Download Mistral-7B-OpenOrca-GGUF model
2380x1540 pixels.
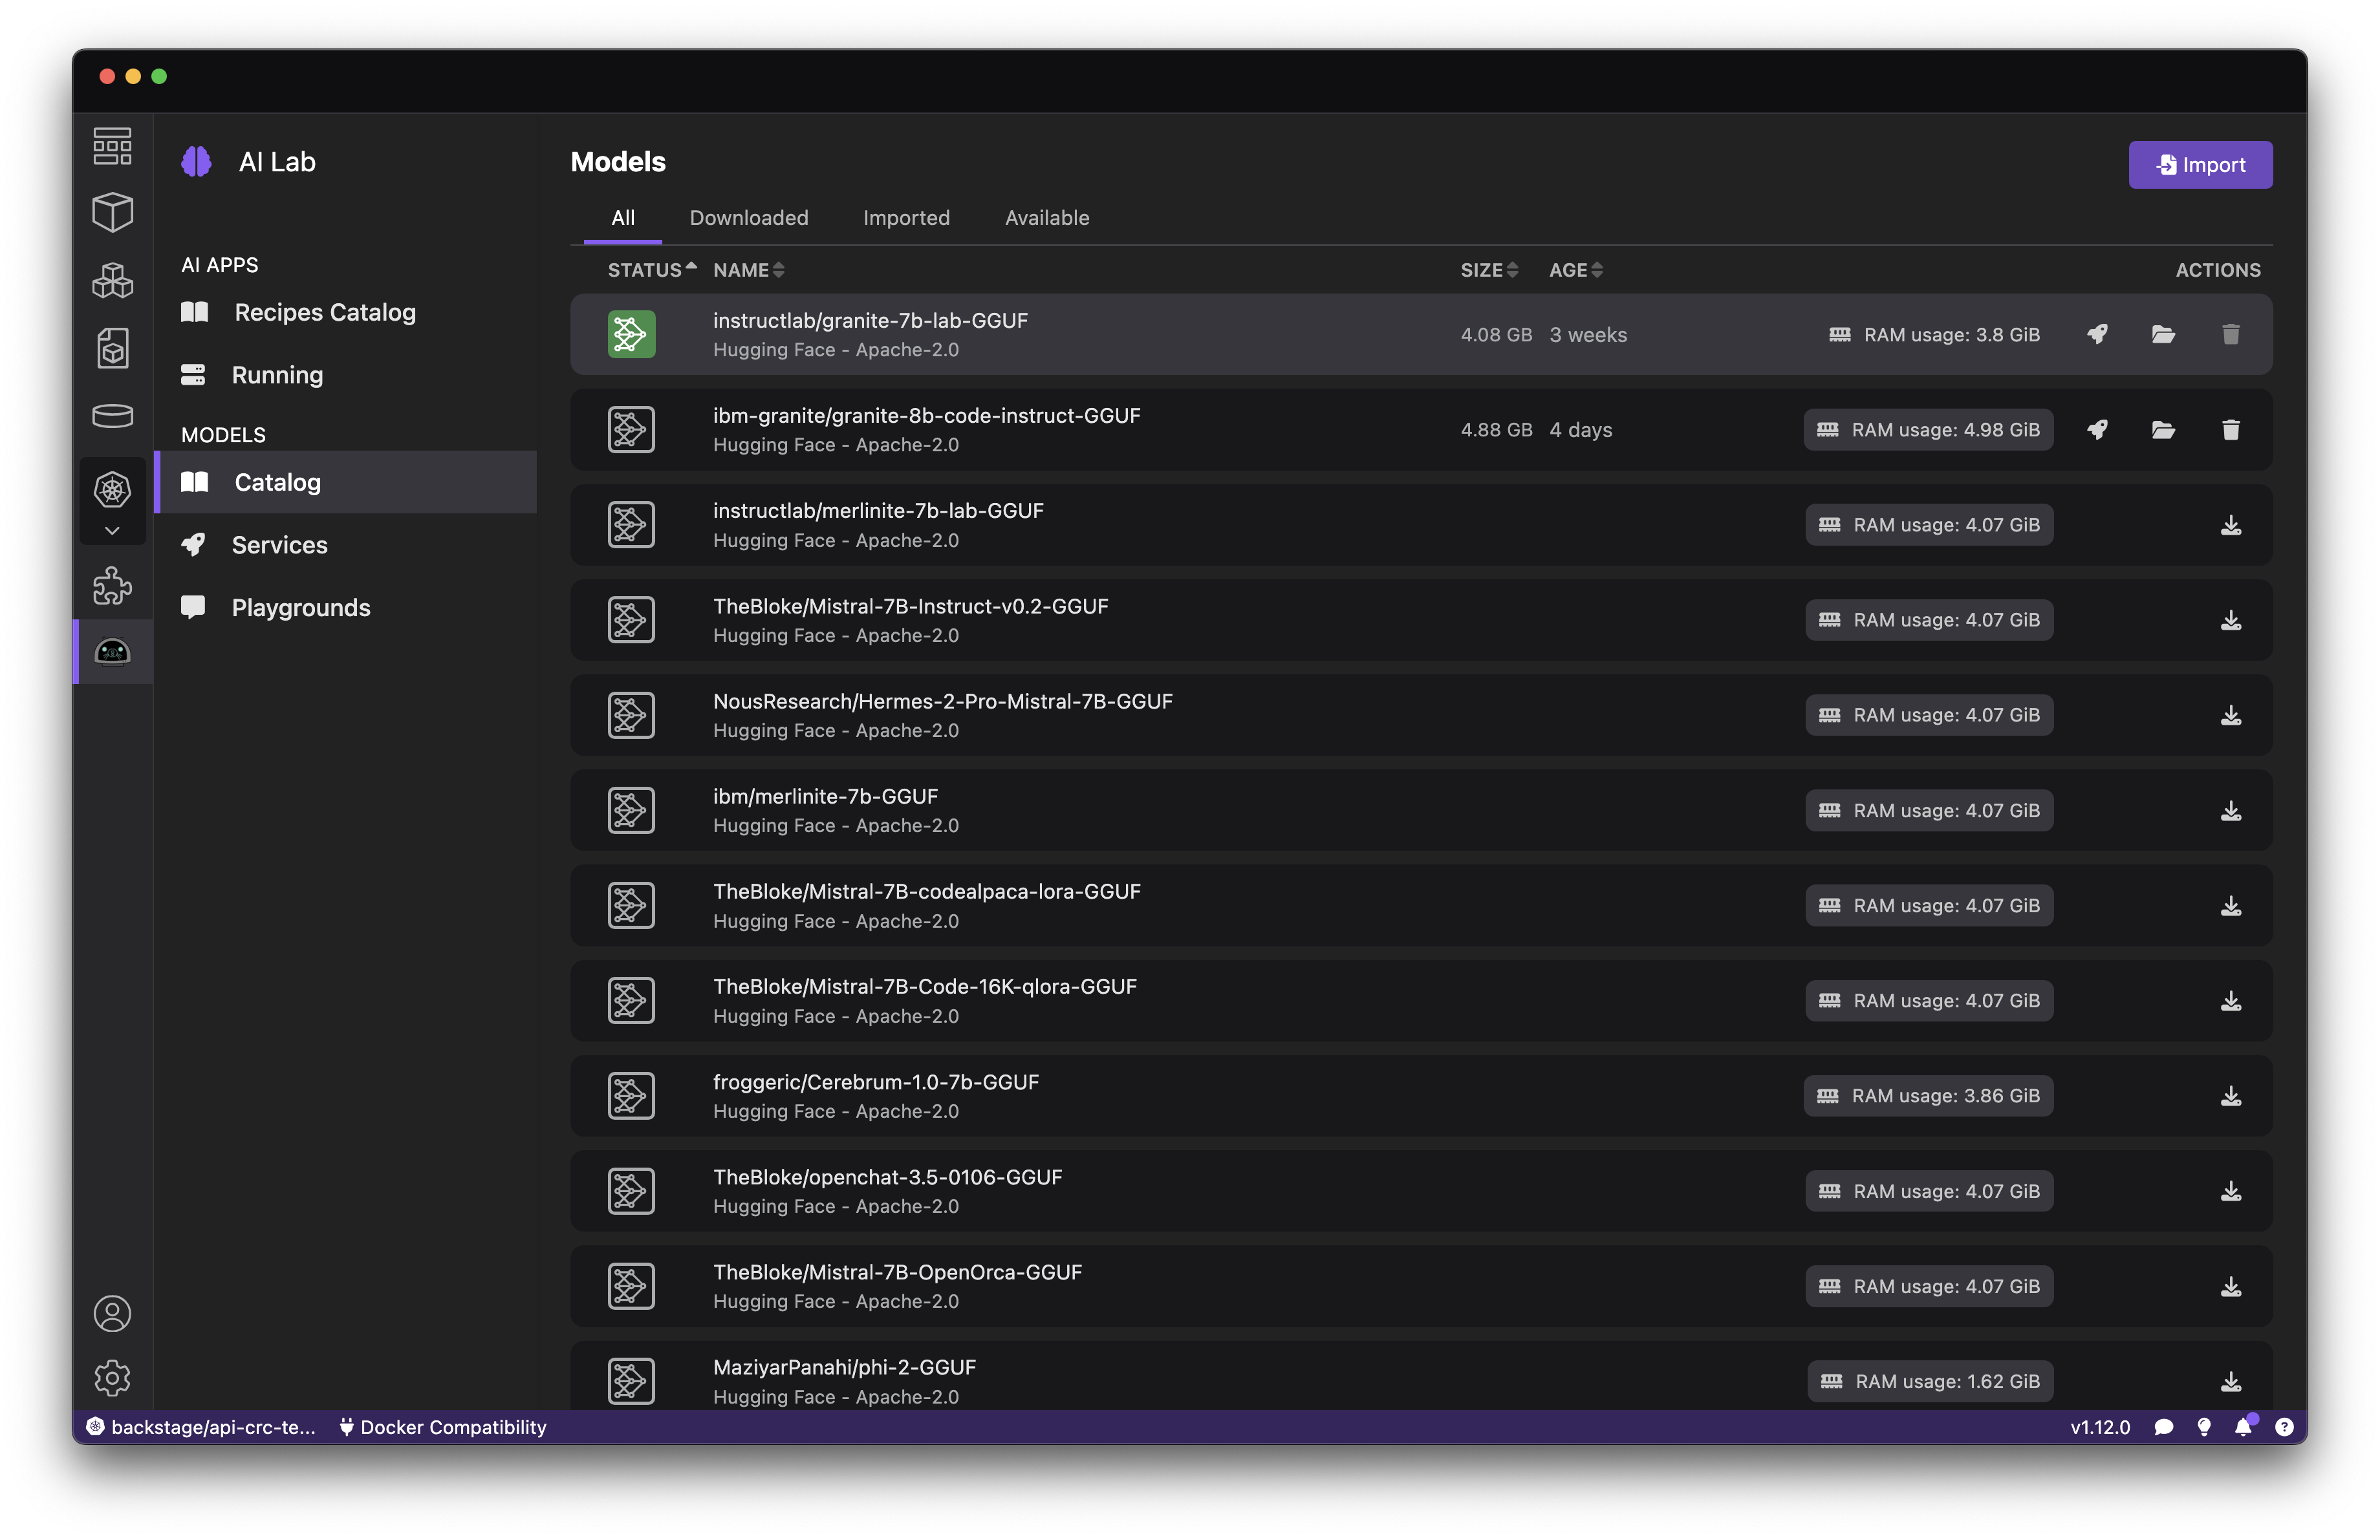click(x=2230, y=1287)
